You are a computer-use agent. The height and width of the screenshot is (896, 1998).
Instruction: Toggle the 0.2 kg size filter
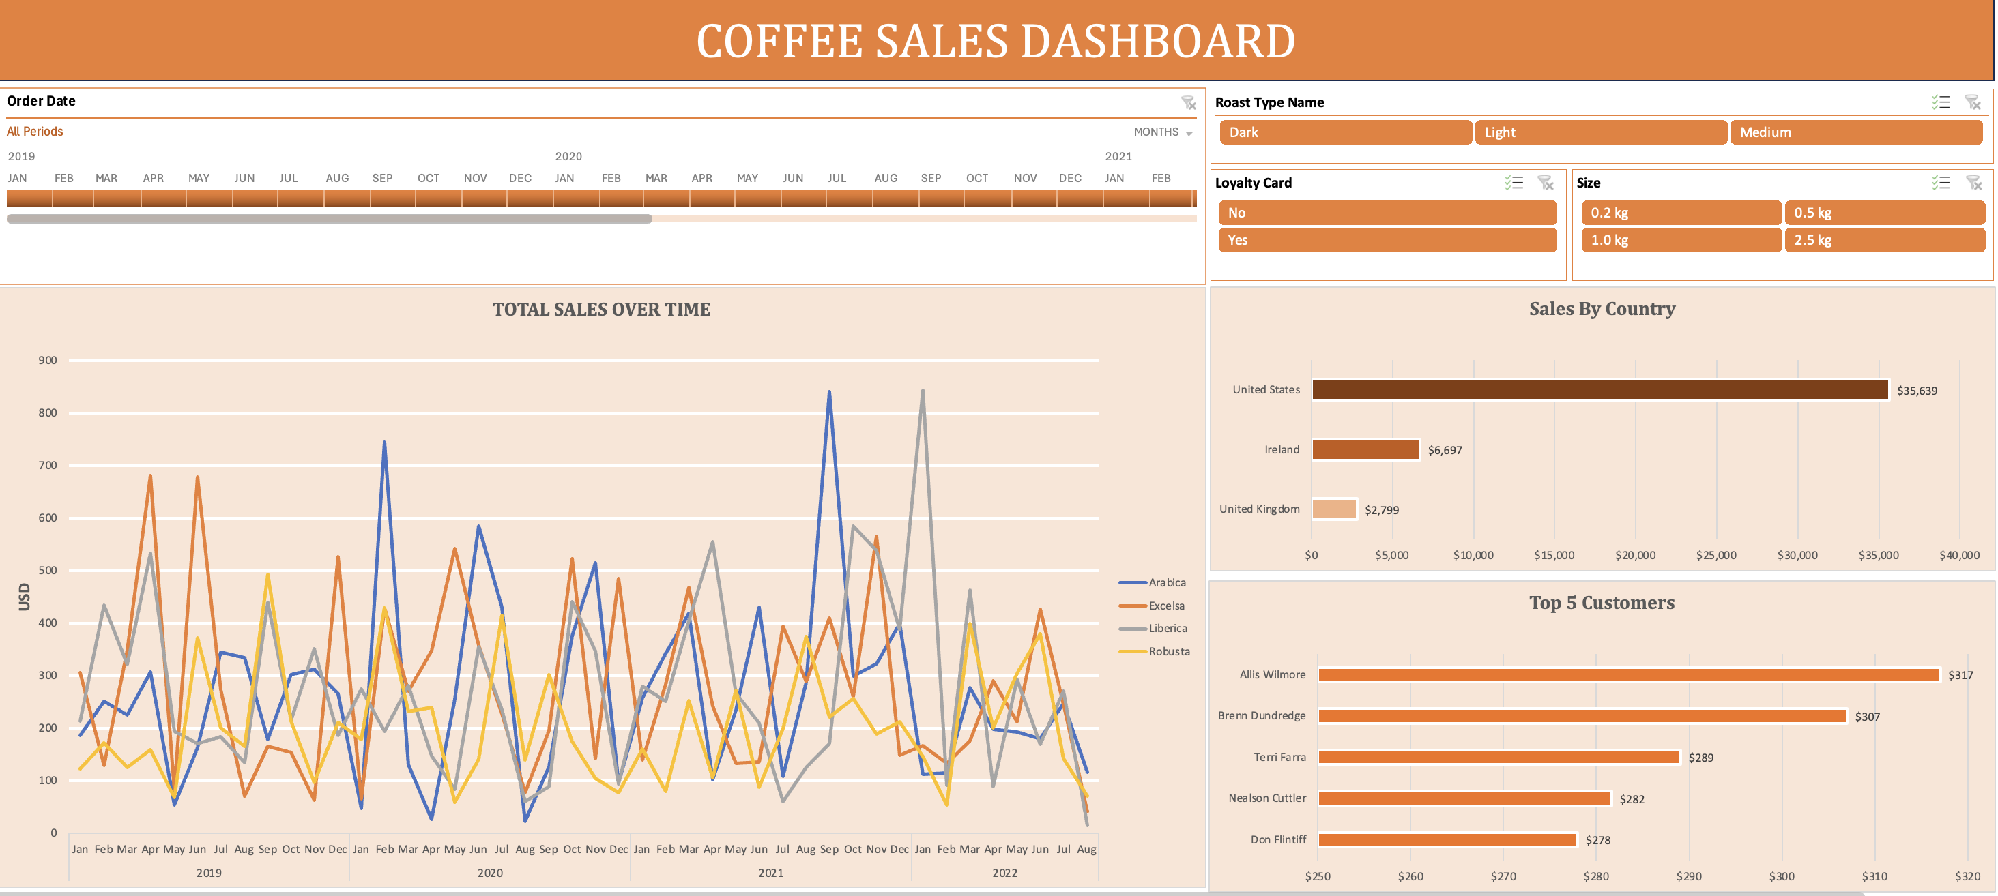click(x=1680, y=212)
